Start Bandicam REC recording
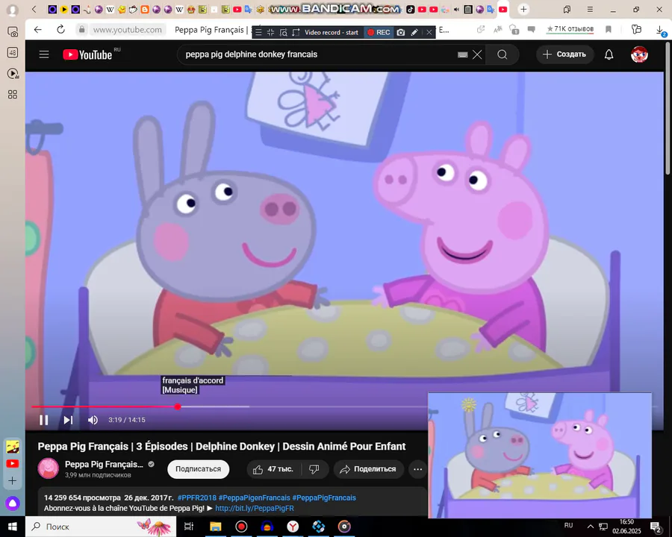 pyautogui.click(x=379, y=32)
